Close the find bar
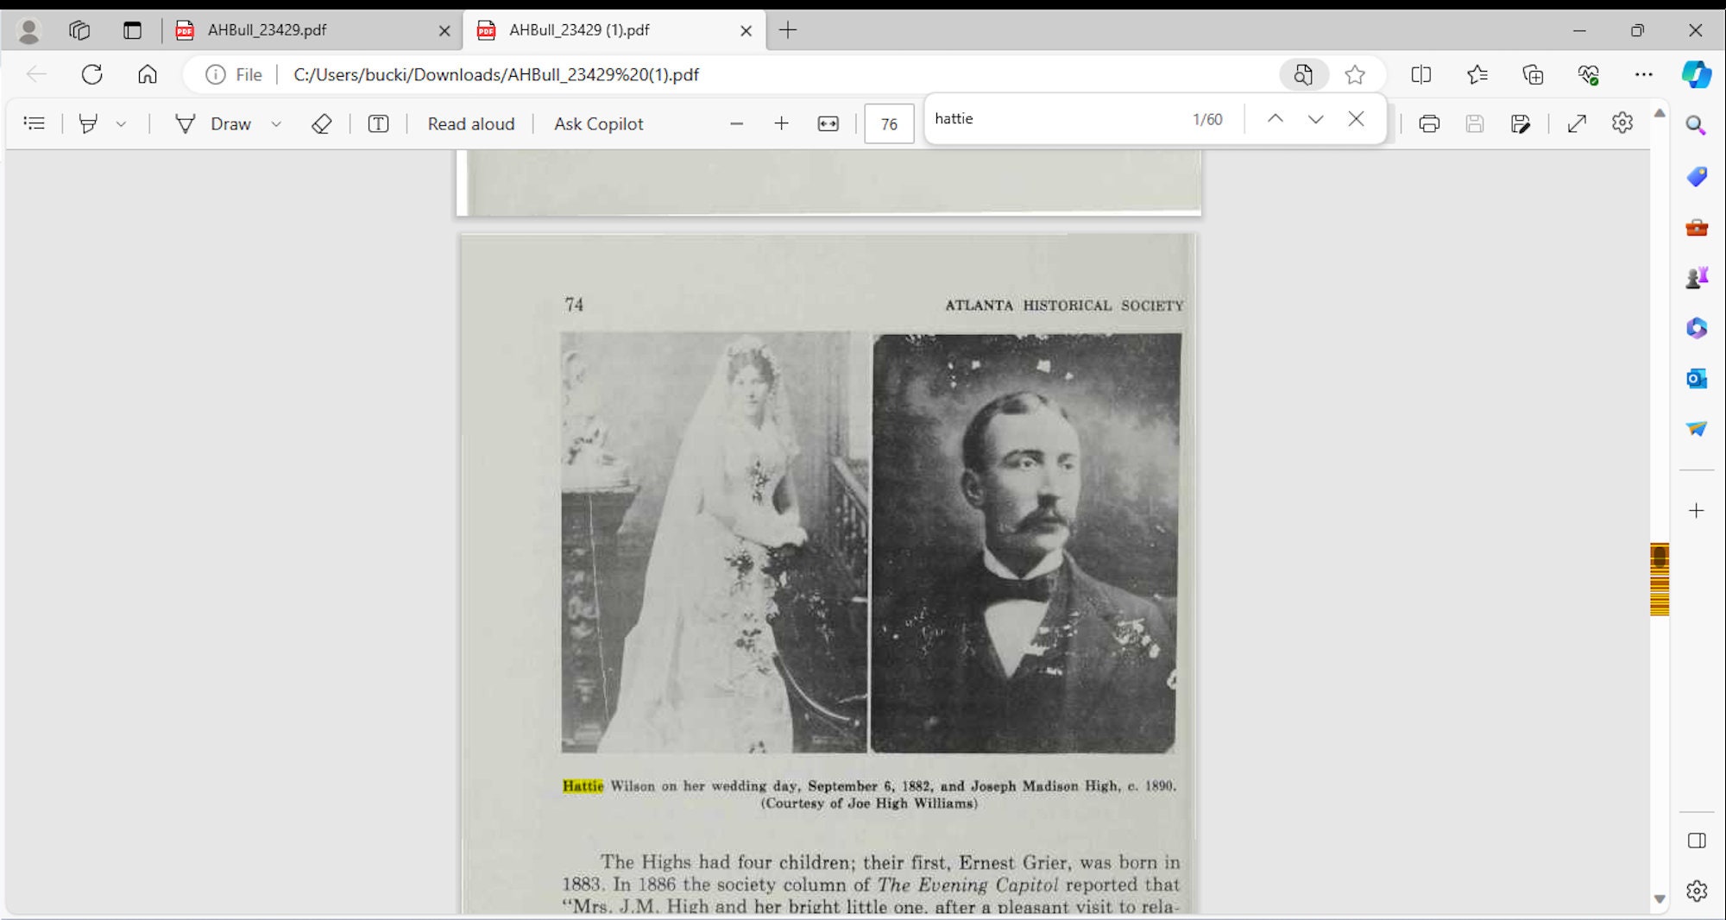 (x=1356, y=119)
